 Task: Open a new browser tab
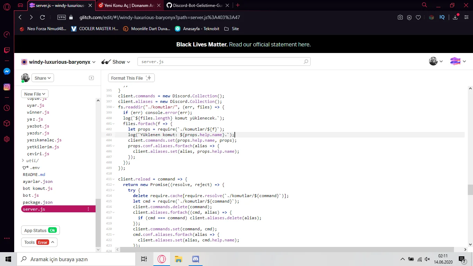point(238,5)
